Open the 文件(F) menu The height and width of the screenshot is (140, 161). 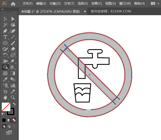point(28,4)
